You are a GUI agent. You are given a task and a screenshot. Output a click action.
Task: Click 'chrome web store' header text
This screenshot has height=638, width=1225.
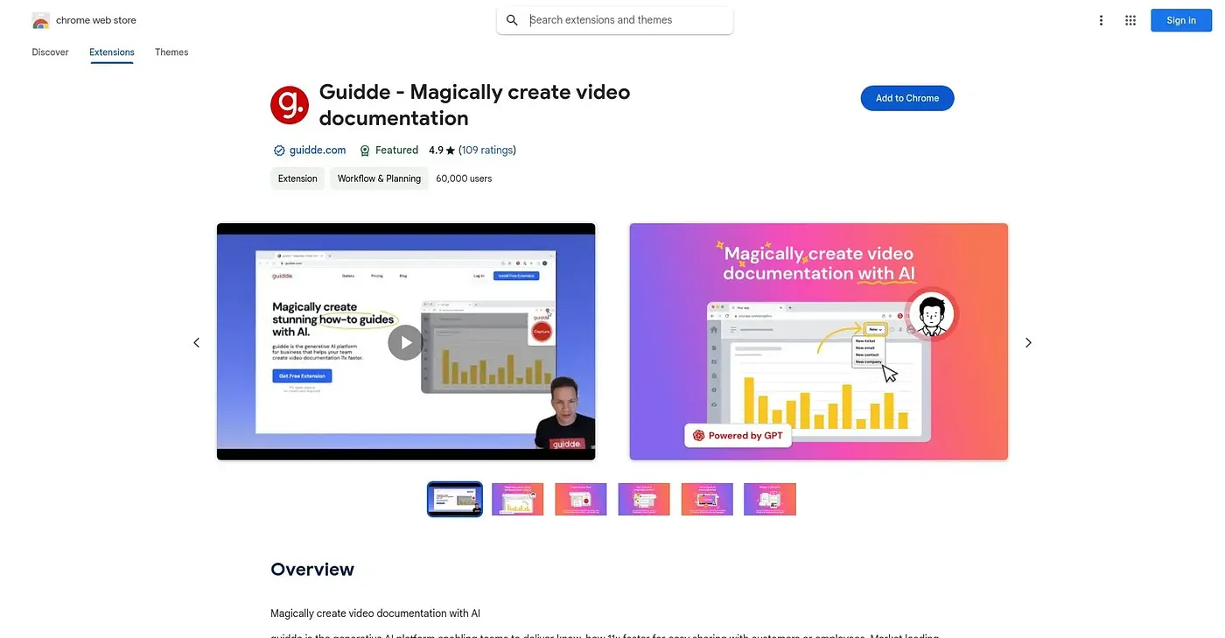96,20
